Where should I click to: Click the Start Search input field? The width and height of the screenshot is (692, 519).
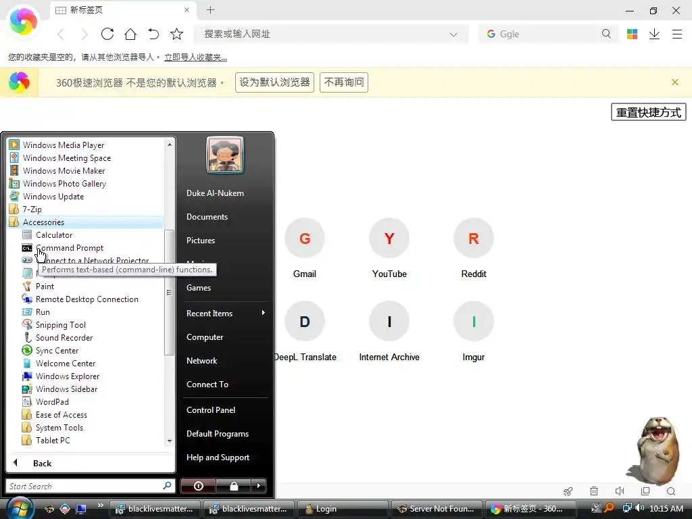[90, 486]
